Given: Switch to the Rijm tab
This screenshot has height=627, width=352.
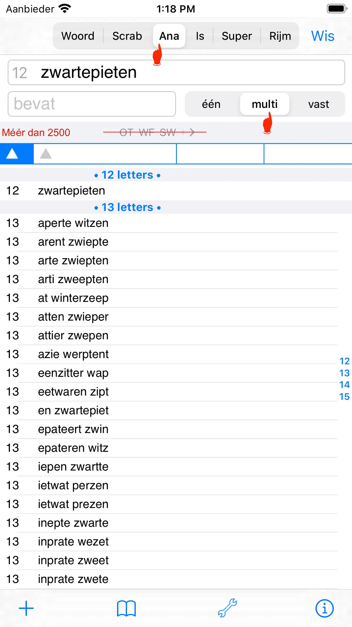Looking at the screenshot, I should pos(280,36).
